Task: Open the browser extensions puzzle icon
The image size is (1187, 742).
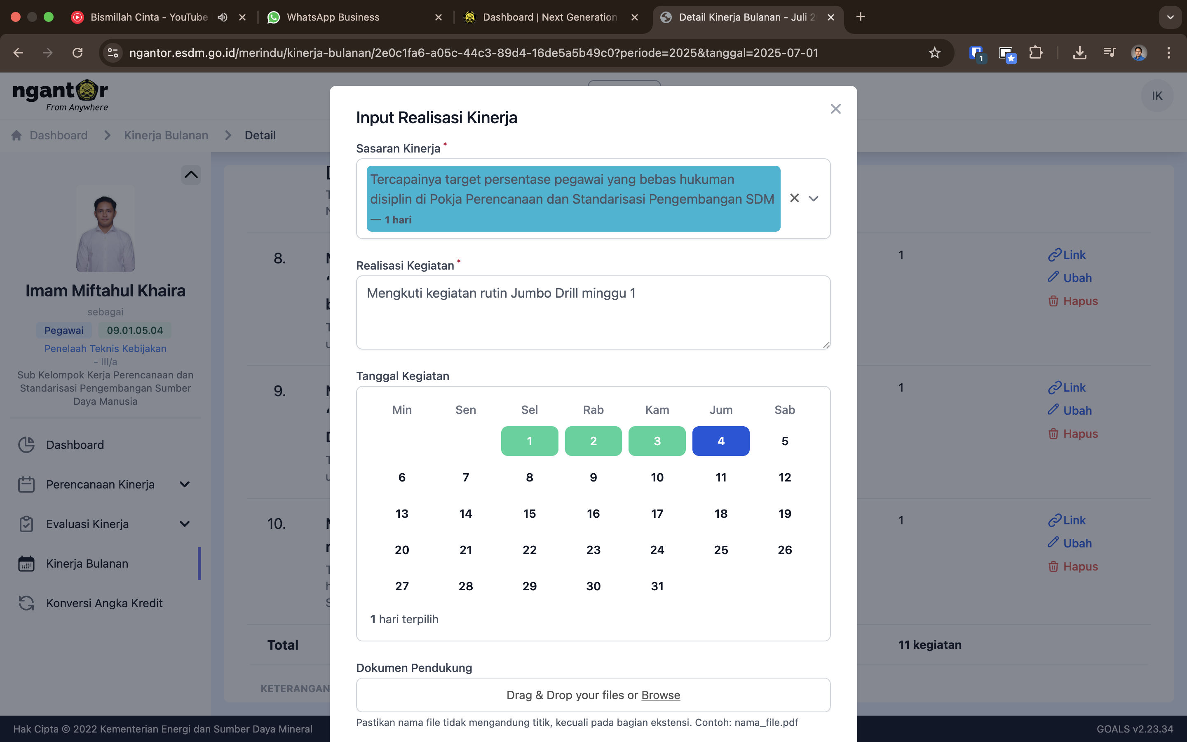Action: coord(1035,52)
